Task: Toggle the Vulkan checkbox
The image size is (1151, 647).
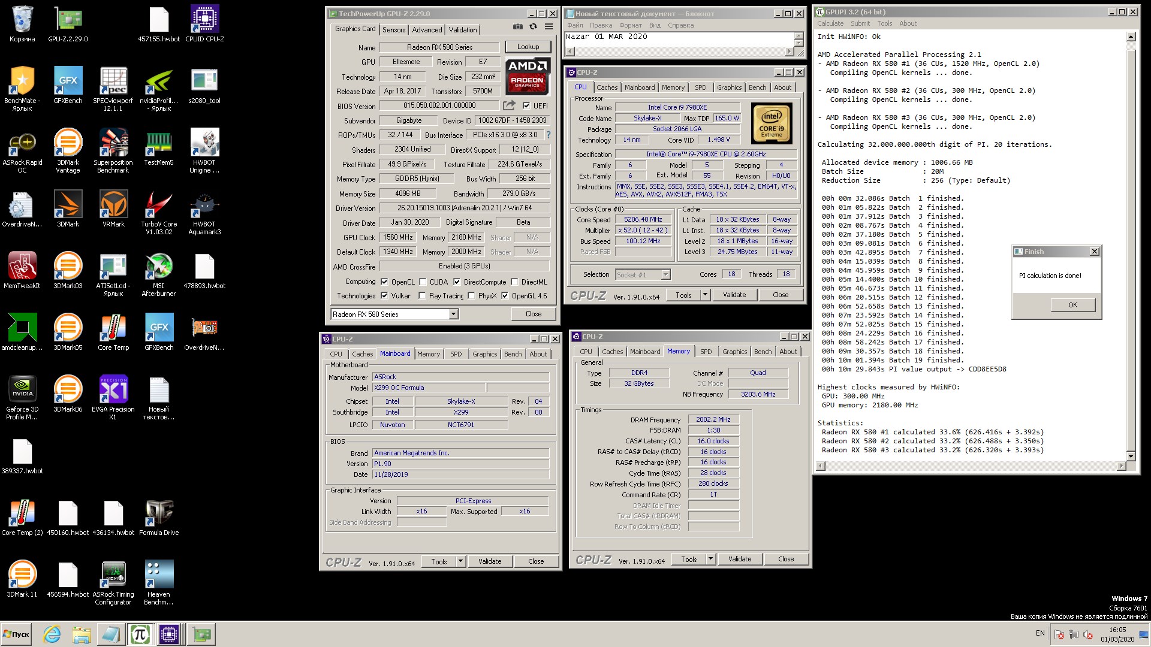Action: (x=384, y=295)
